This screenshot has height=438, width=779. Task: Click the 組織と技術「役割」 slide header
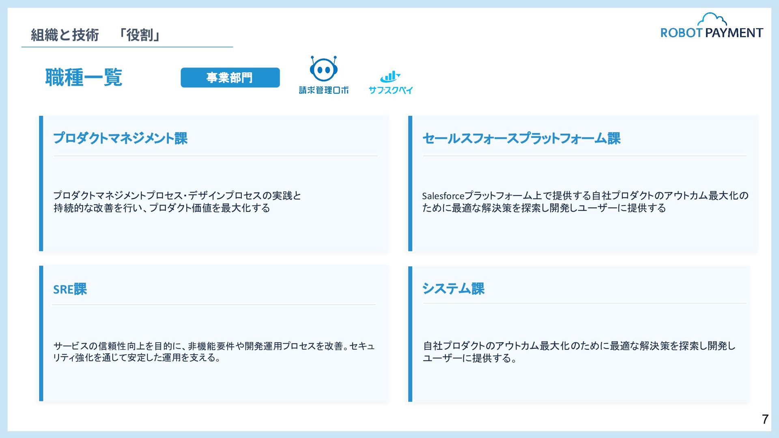tap(95, 35)
